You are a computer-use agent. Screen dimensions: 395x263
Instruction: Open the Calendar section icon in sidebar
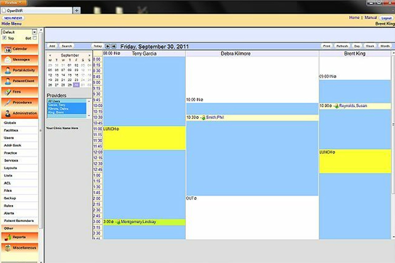coord(7,49)
